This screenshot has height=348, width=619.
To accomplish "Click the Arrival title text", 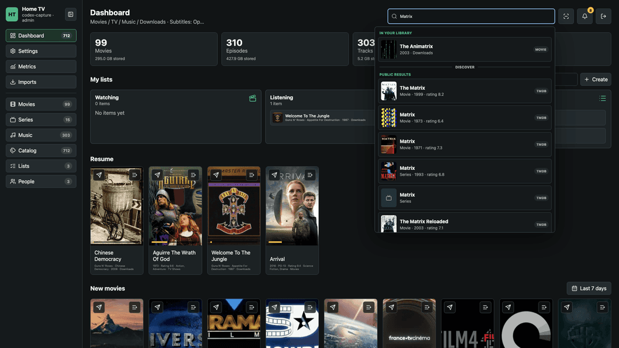I will pos(277,259).
